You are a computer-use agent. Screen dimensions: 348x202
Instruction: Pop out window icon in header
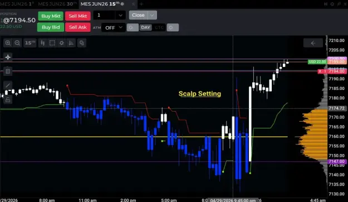coord(339,4)
